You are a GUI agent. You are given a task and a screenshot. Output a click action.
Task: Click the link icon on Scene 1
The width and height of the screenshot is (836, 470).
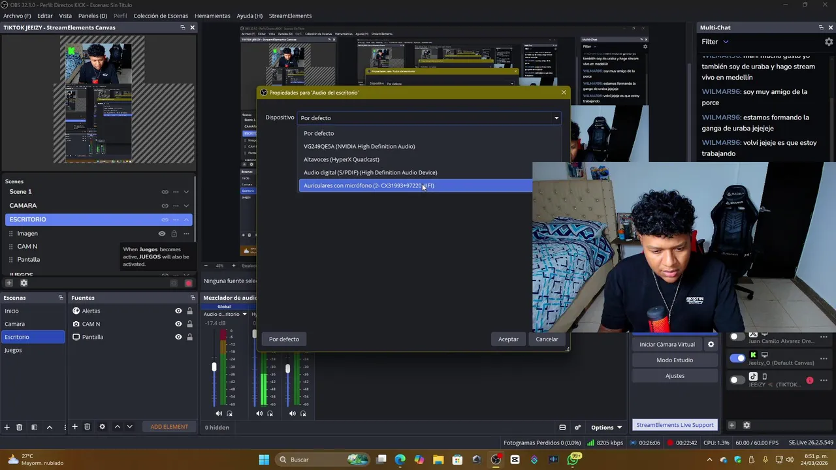click(165, 192)
